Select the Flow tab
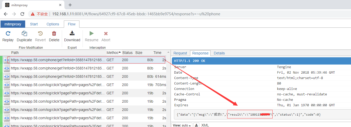The image size is (351, 127). click(72, 24)
